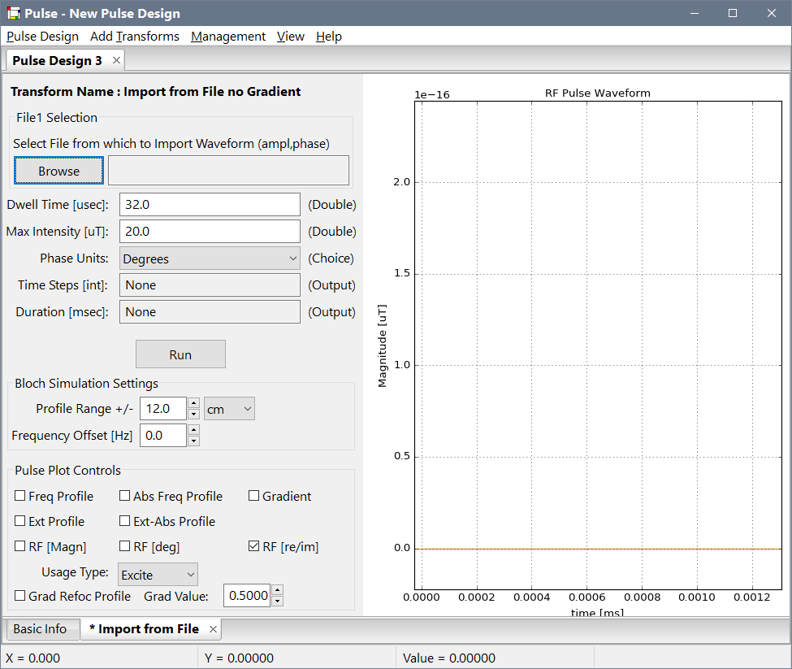The image size is (792, 669).
Task: Enable the Freq Profile checkbox
Action: click(20, 496)
